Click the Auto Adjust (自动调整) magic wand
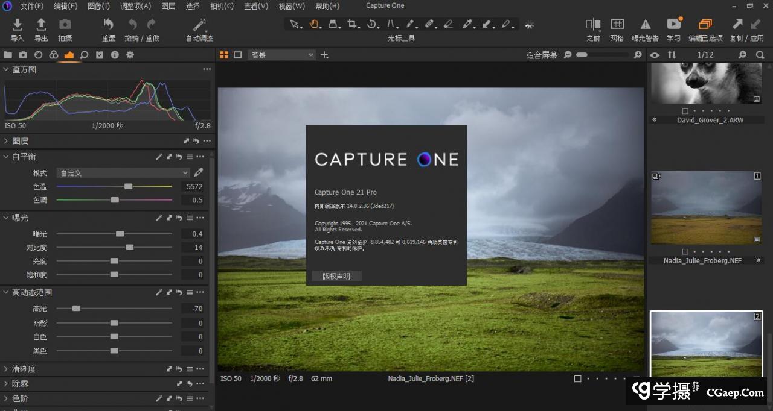 (199, 25)
